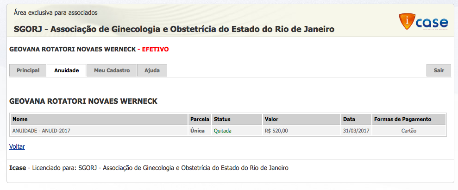Open the Principal tab

[x=28, y=70]
